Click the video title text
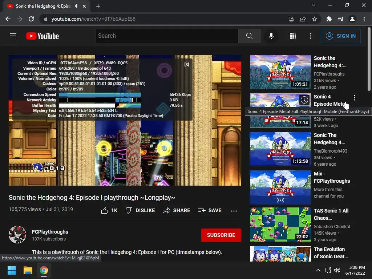This screenshot has width=372, height=279. coord(92,198)
